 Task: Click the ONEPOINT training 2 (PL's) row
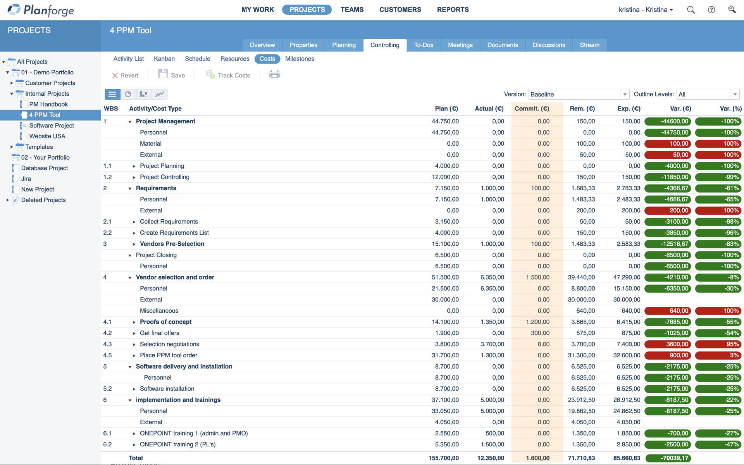(x=422, y=444)
